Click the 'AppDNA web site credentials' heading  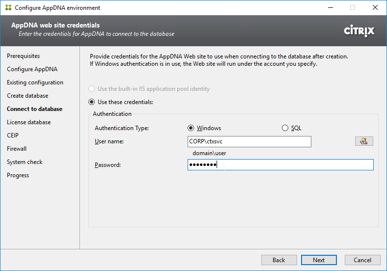pos(55,25)
